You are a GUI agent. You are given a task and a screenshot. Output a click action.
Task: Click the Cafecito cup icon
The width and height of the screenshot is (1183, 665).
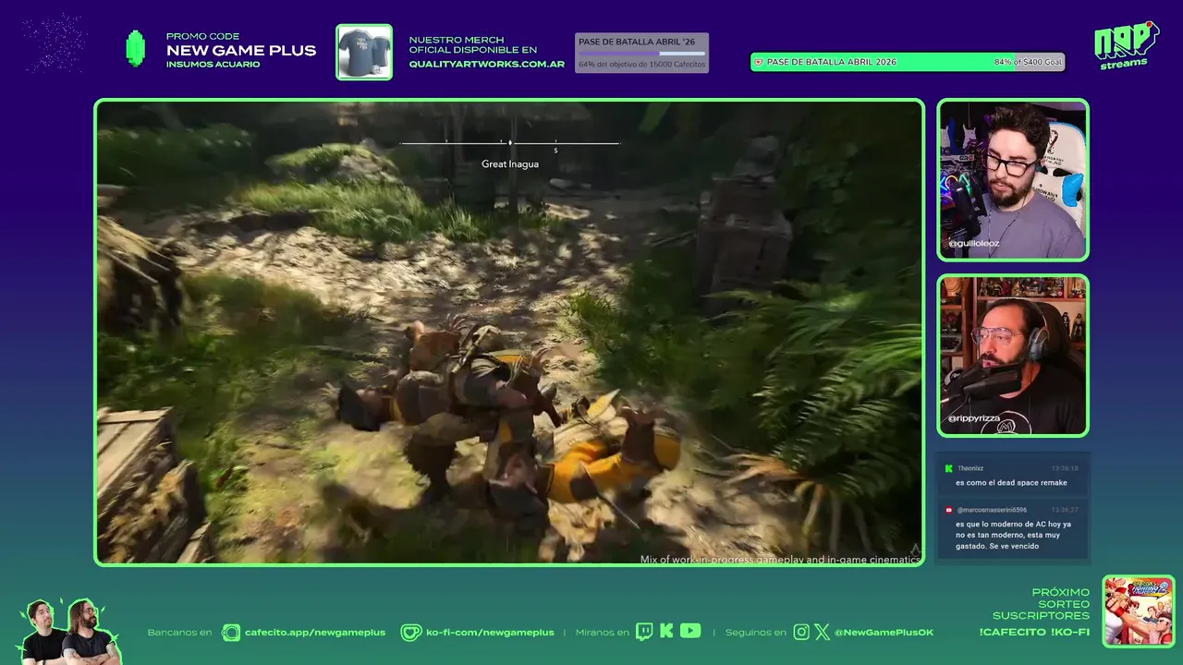(230, 632)
